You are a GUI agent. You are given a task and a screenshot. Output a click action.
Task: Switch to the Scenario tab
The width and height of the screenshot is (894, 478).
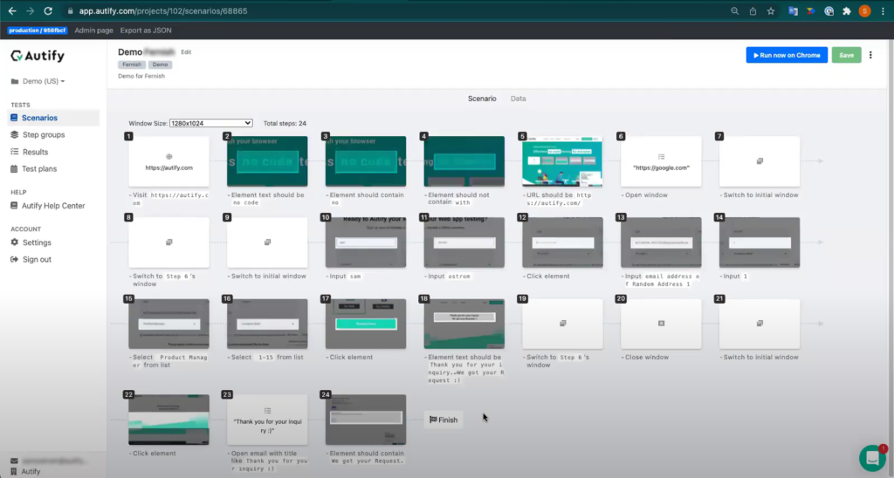pos(482,99)
